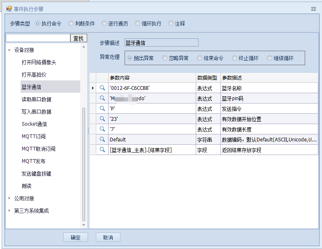The image size is (322, 249).
Task: Click the magnifier icon for 有效数据开始位置 row
Action: (x=102, y=119)
